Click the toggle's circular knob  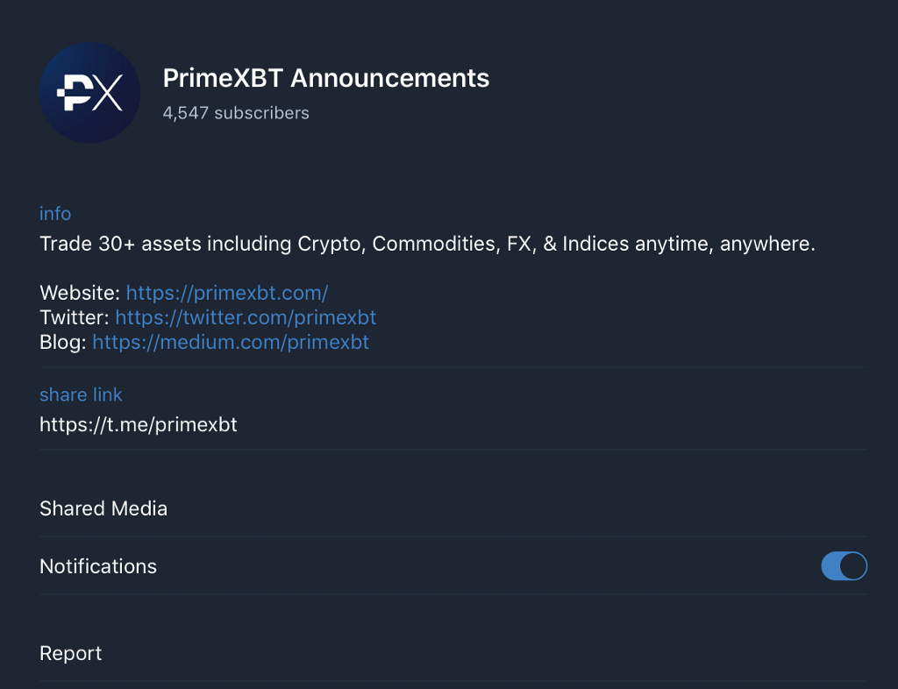coord(852,566)
